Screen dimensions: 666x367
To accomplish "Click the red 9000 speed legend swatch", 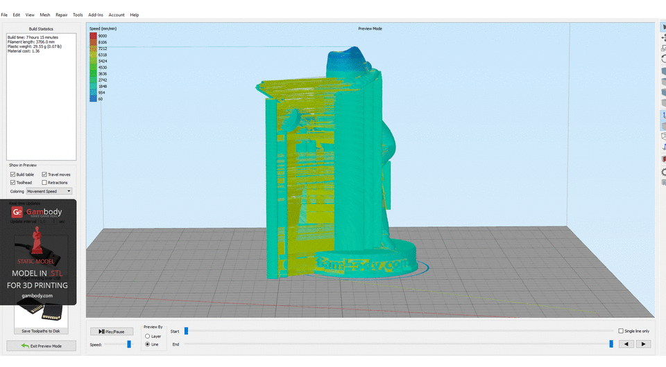I will pos(93,36).
